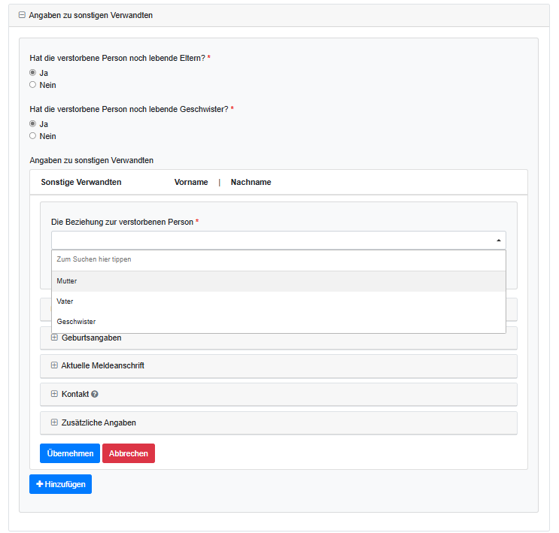
Task: Select Ja for lebende Eltern
Action: point(32,73)
